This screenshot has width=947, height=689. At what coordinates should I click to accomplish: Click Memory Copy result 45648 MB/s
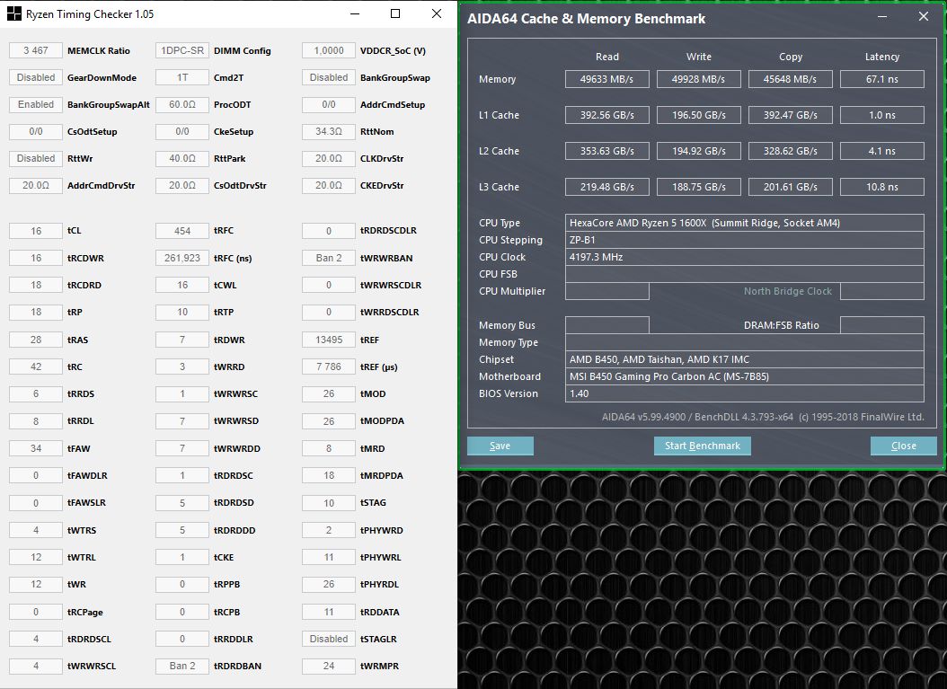(791, 79)
